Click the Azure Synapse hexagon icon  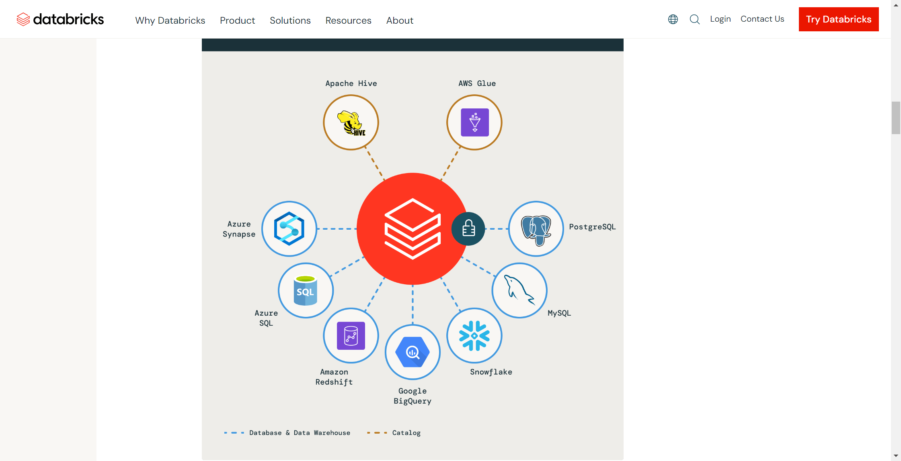tap(289, 229)
